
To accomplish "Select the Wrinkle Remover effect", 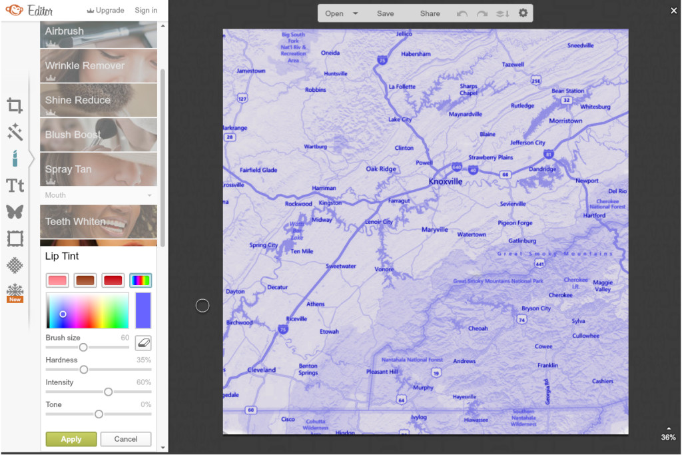I will point(99,66).
